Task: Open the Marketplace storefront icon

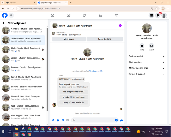Action: click(101, 15)
